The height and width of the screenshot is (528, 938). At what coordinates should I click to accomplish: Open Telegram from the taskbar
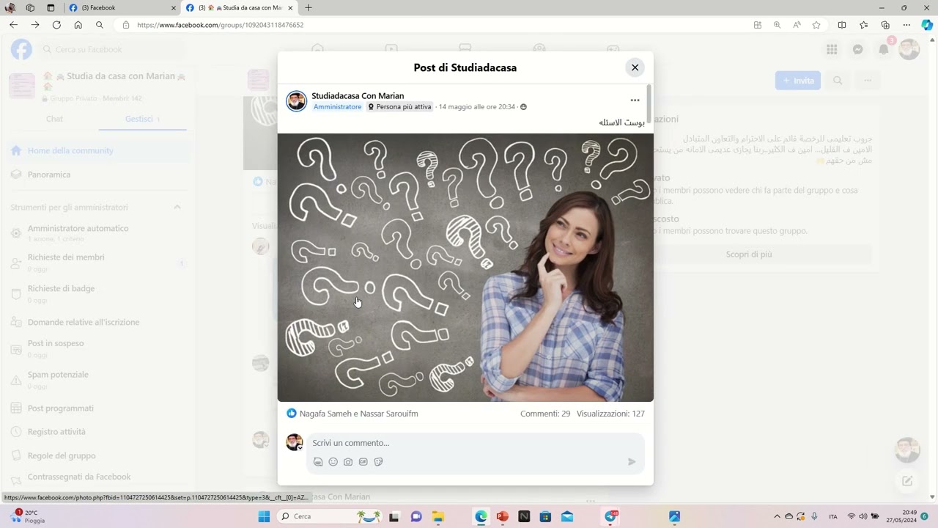pyautogui.click(x=610, y=516)
